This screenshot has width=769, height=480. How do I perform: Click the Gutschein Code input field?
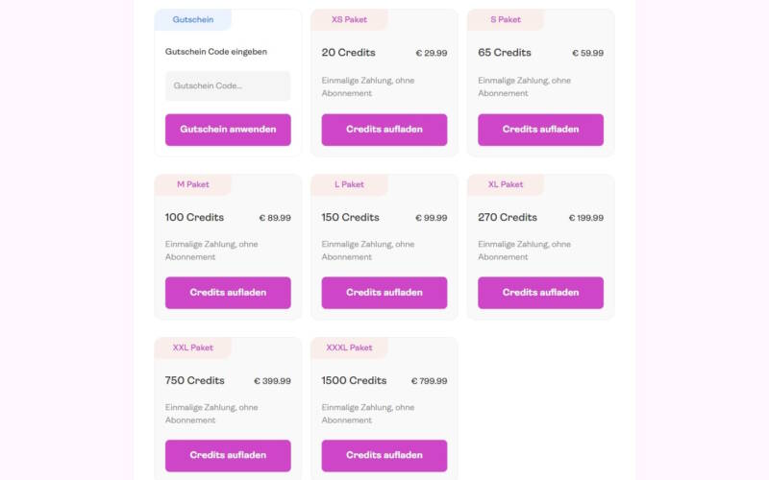[228, 85]
